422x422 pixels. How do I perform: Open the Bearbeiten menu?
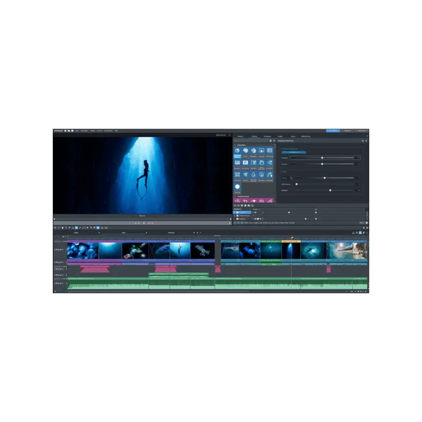pyautogui.click(x=84, y=131)
